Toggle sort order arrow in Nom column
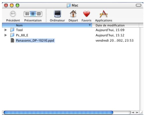Screen dimensions: 144x115 [x=90, y=25]
